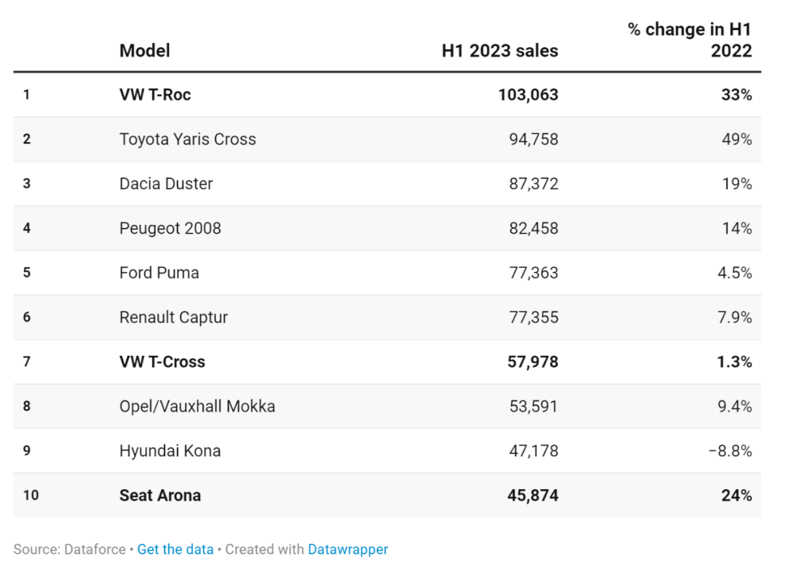
Task: Click the Renault Captur model name
Action: [x=174, y=317]
